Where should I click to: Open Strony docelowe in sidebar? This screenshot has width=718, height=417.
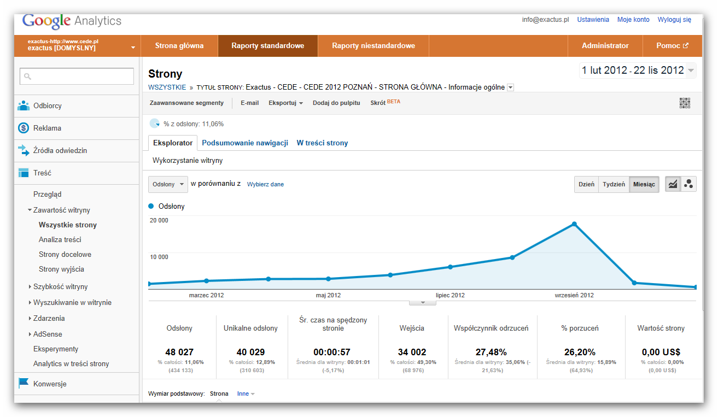pos(65,254)
